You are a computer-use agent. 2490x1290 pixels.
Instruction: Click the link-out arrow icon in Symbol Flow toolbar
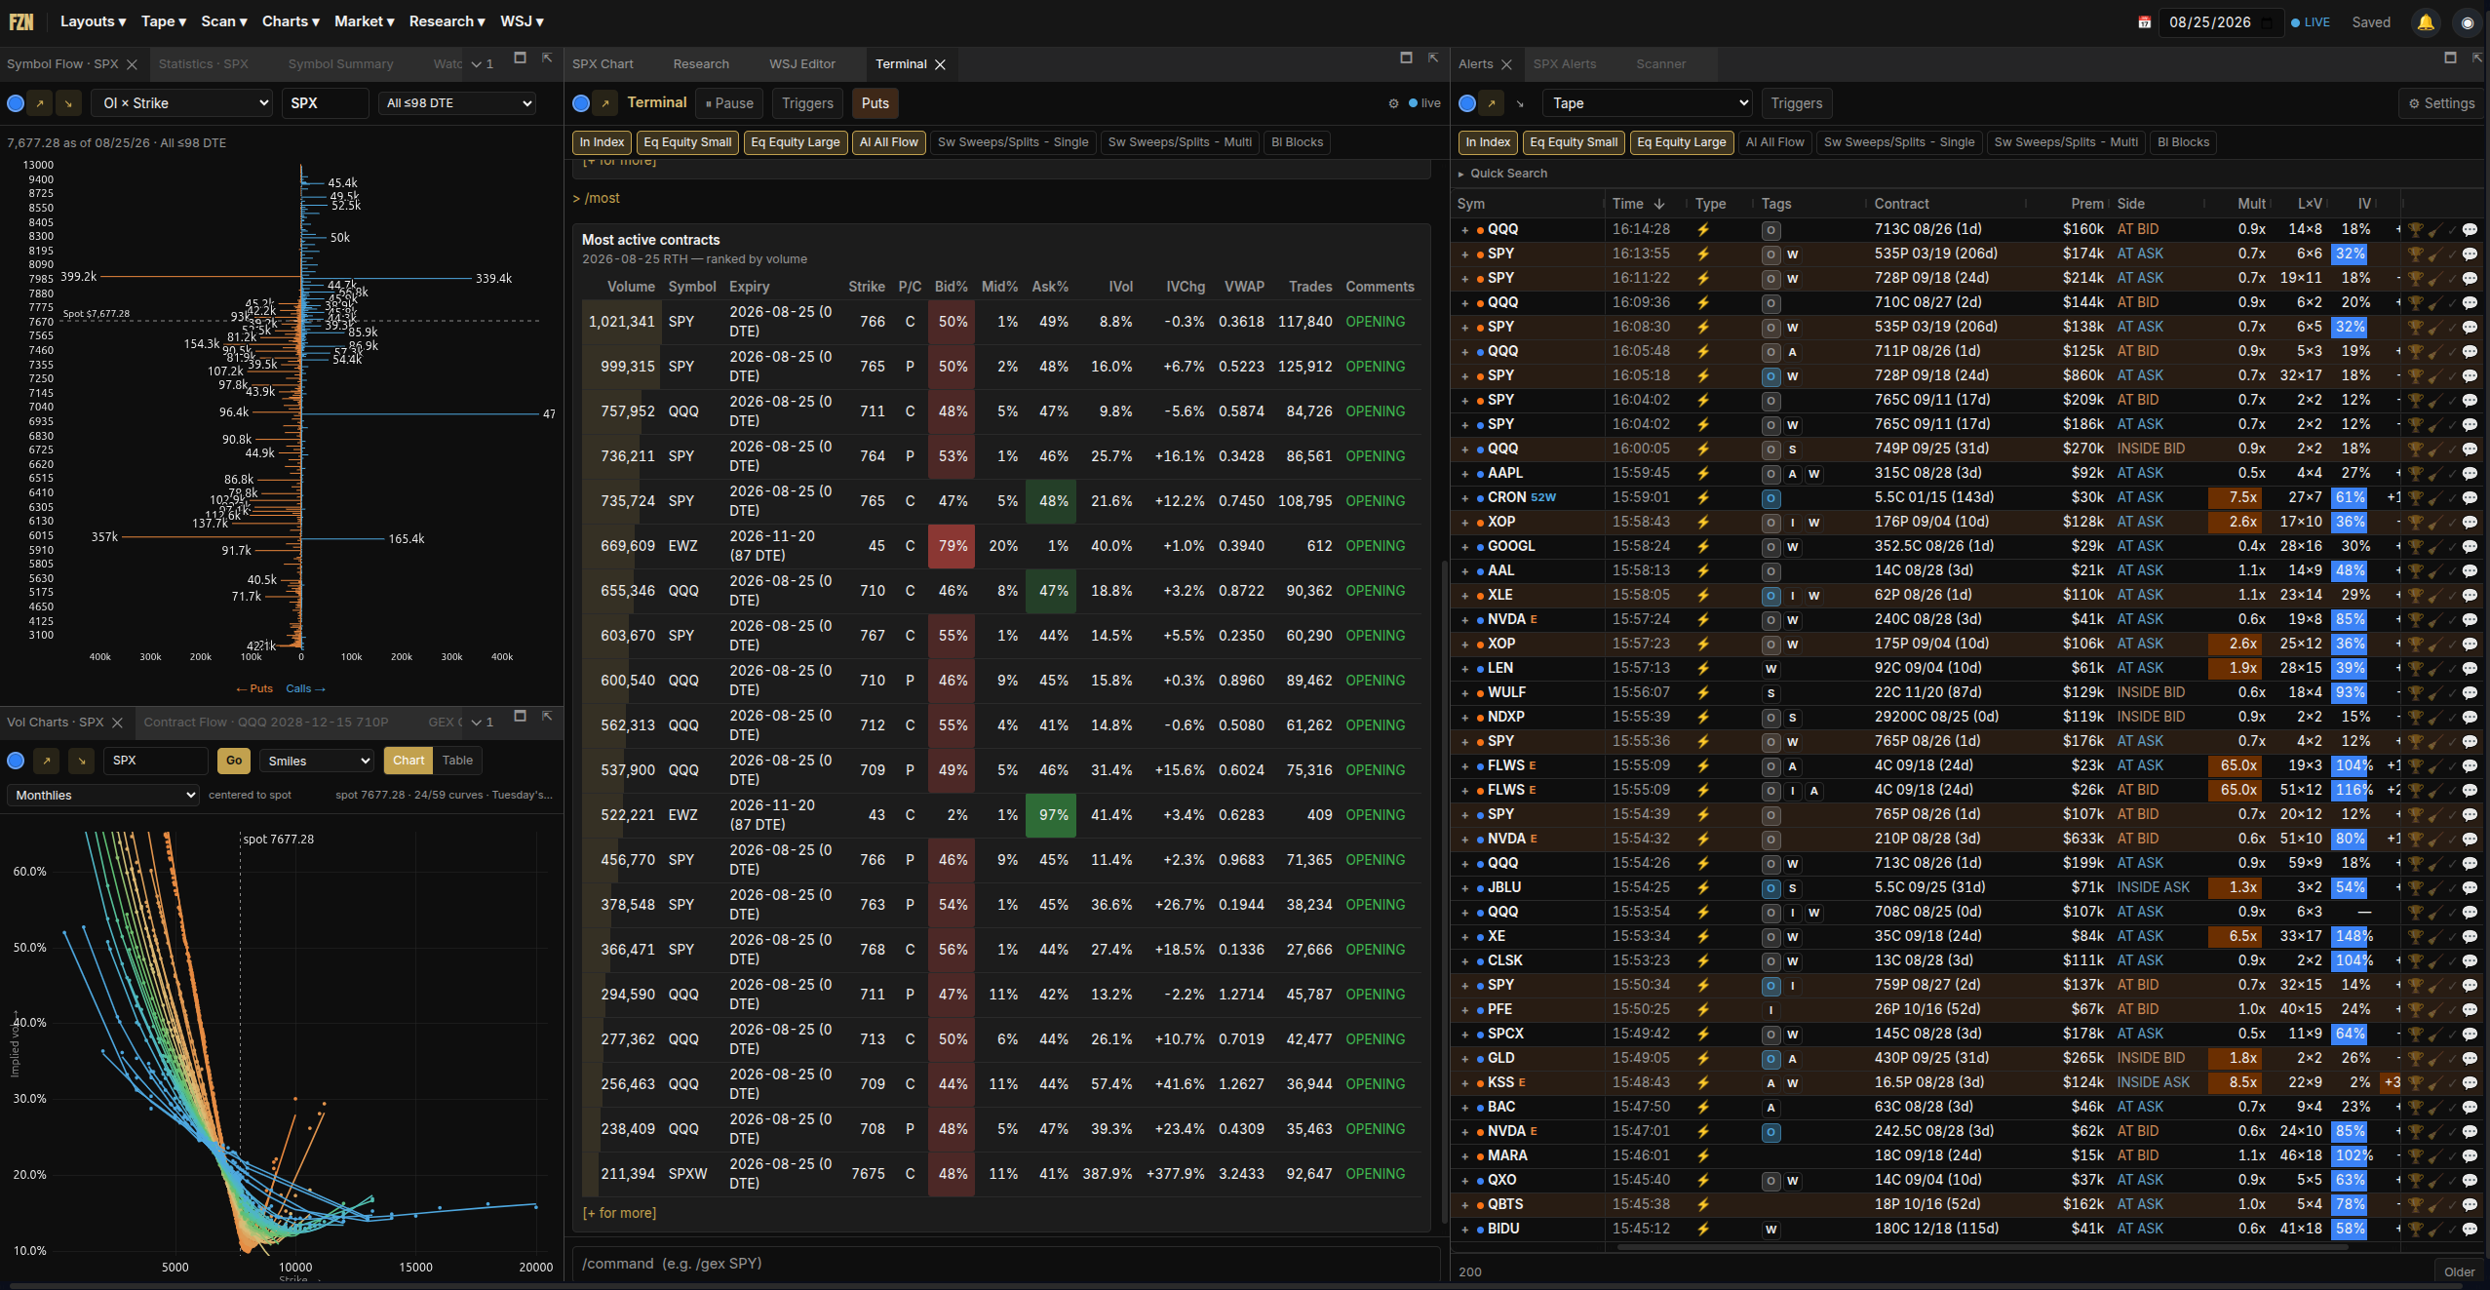40,103
